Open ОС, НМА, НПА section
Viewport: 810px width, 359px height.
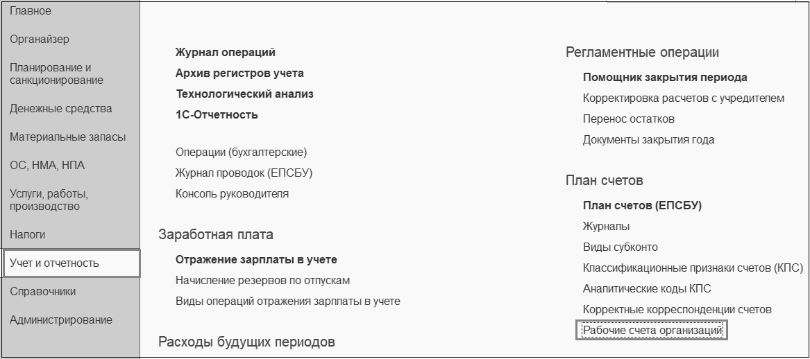tap(47, 166)
